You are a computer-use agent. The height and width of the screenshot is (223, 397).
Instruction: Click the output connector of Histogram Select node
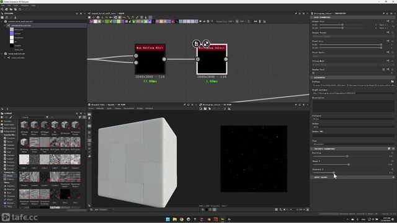(226, 59)
